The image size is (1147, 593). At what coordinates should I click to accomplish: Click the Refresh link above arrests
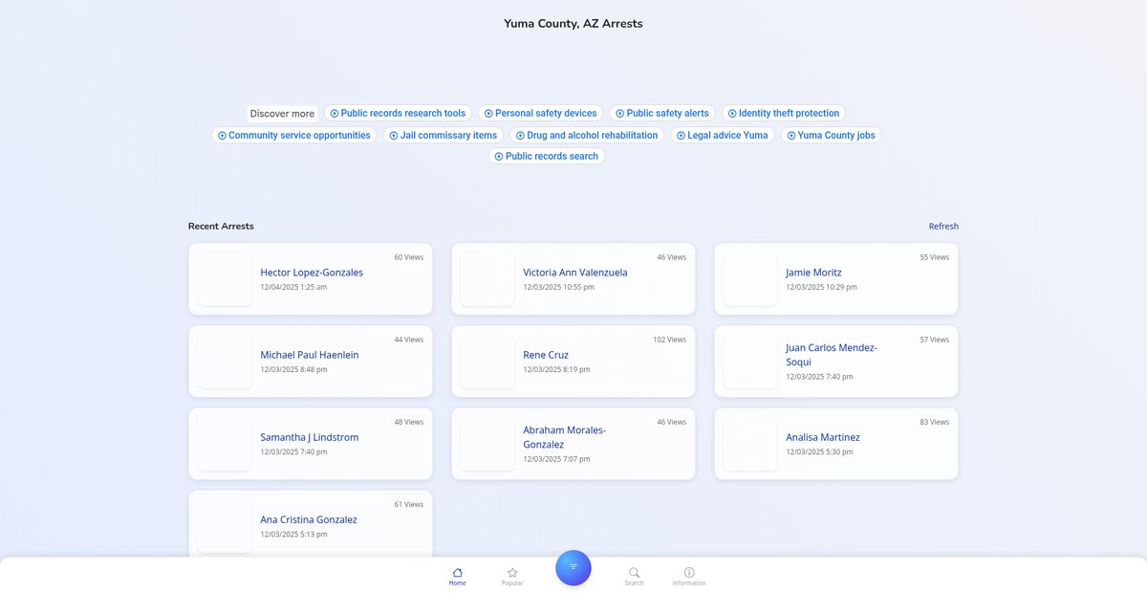pos(943,227)
